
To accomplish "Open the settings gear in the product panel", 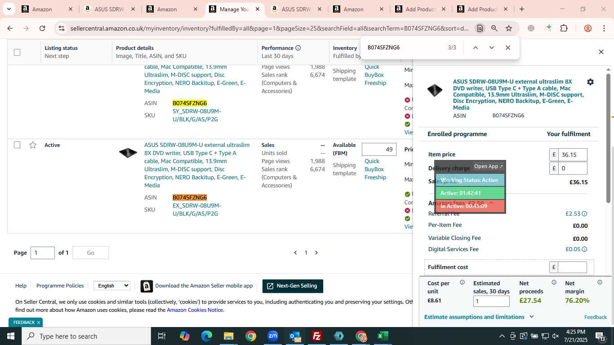I will tap(590, 82).
